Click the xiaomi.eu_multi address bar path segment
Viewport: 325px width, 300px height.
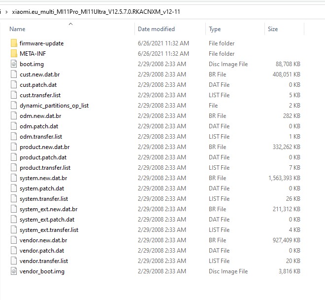[x=96, y=12]
